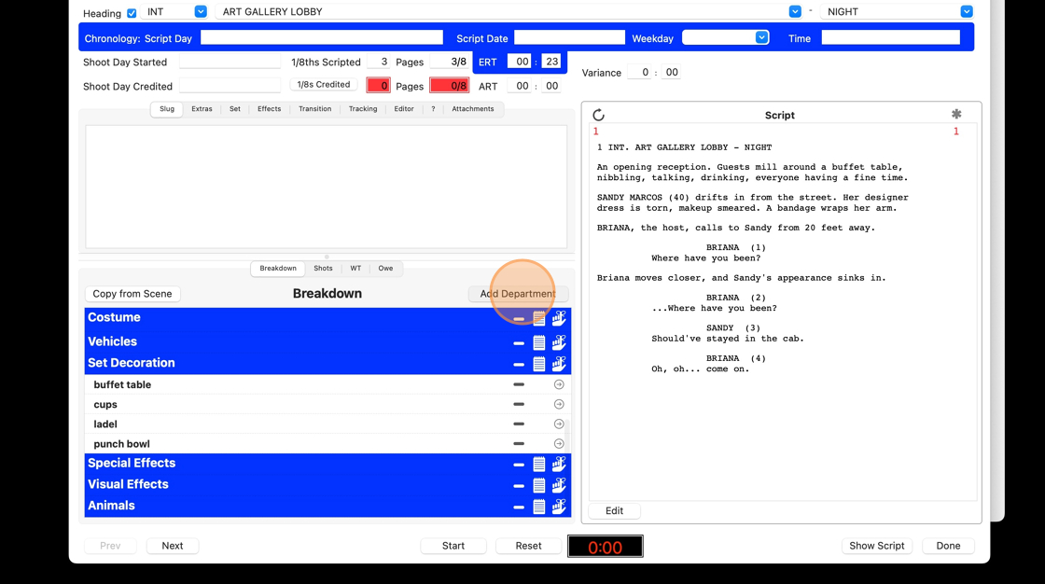Click the Special Effects minus icon
1045x584 pixels.
click(x=519, y=465)
